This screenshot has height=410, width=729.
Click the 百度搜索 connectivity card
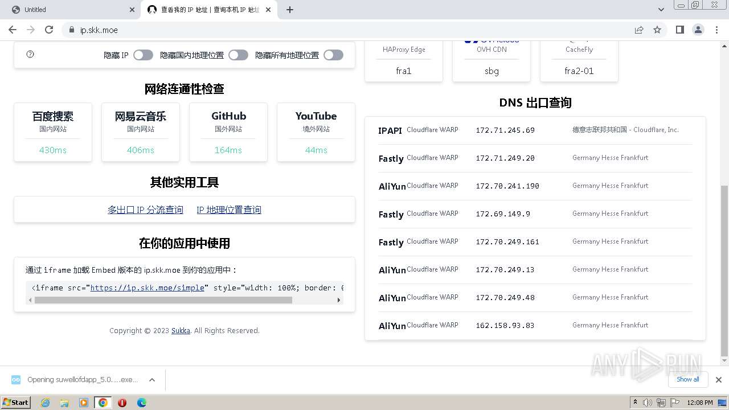pyautogui.click(x=53, y=132)
